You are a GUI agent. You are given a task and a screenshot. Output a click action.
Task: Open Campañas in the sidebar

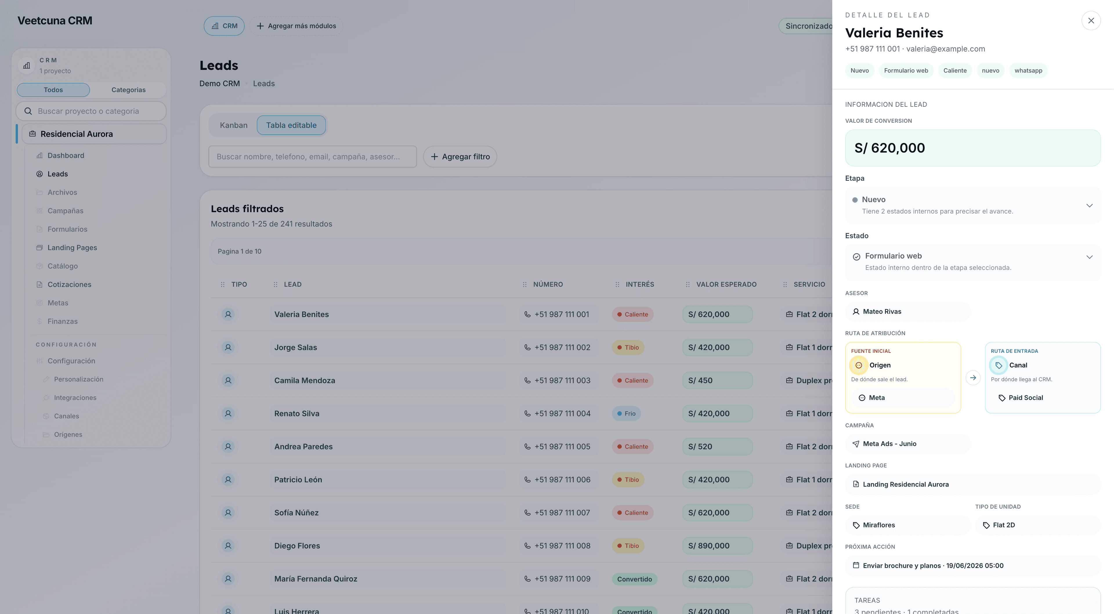click(x=65, y=211)
